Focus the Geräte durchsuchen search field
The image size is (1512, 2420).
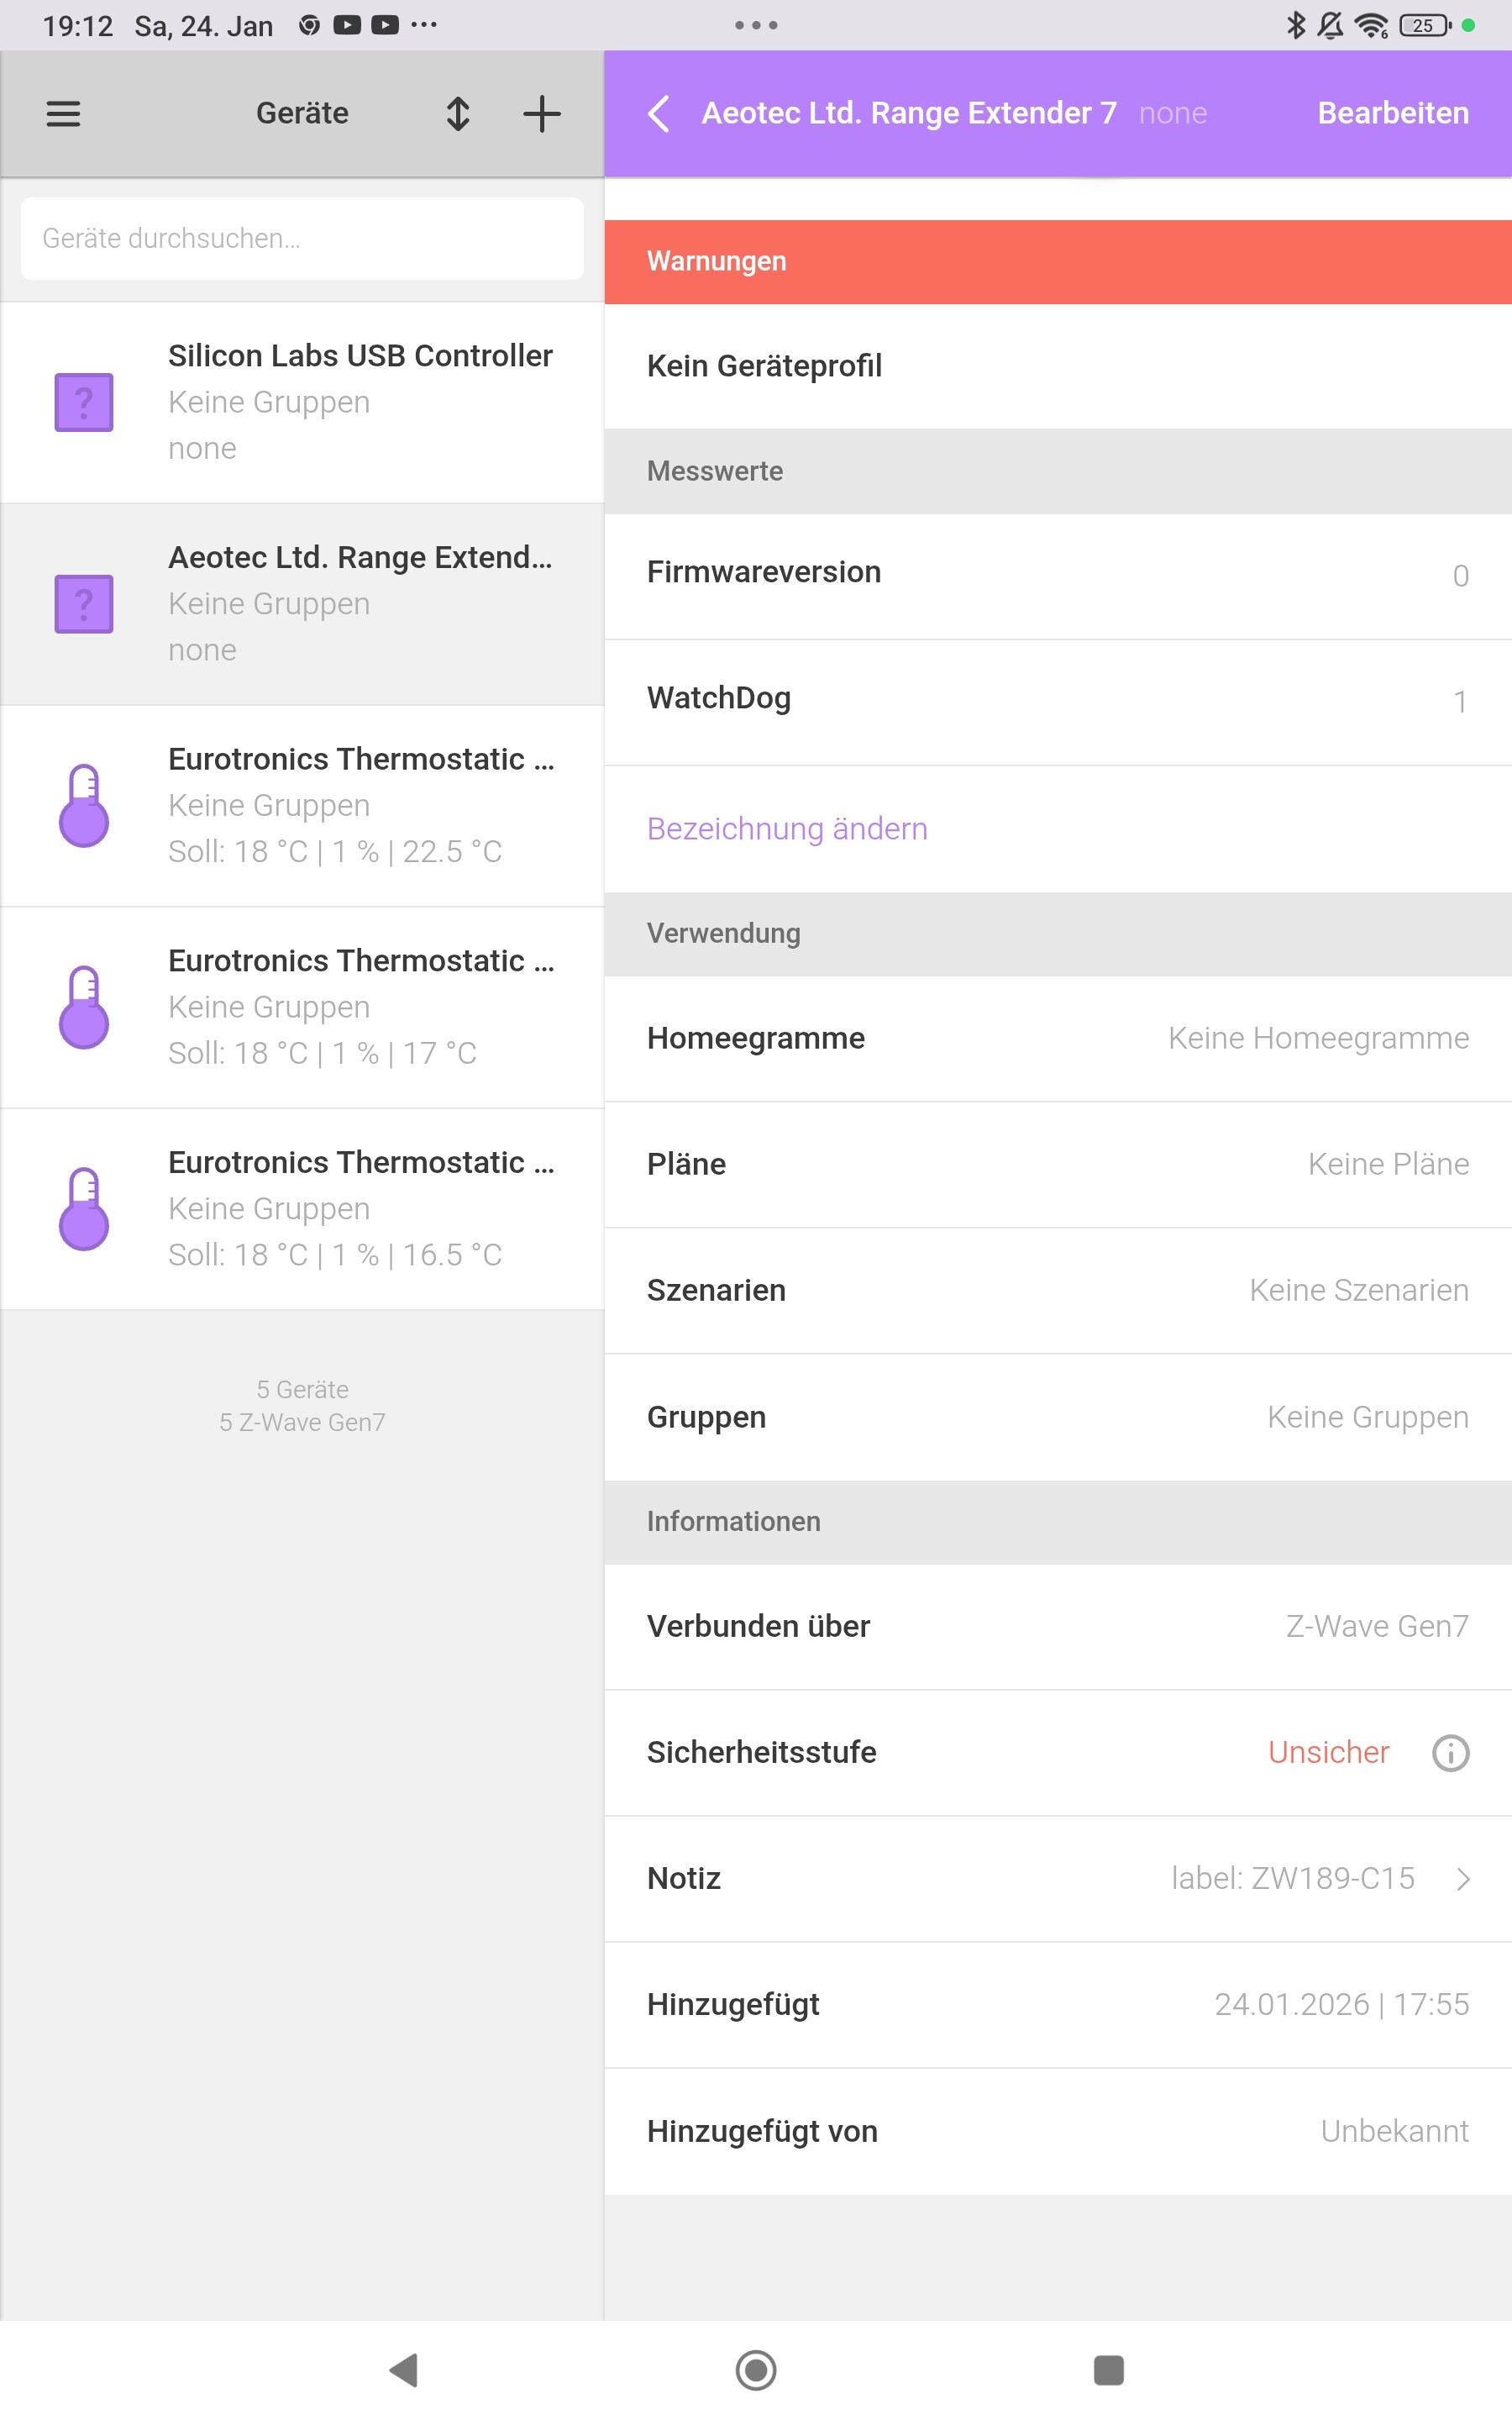(x=302, y=238)
